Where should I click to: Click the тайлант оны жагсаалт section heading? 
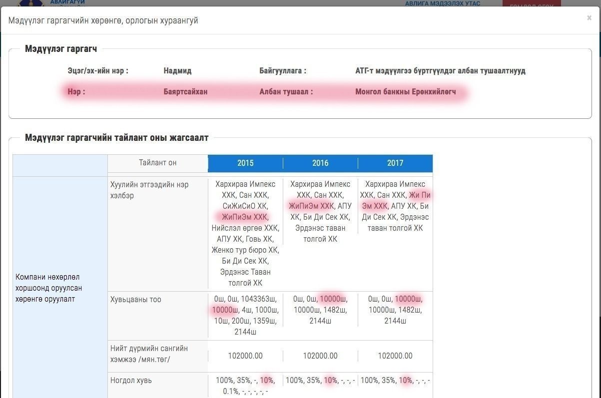coord(116,138)
